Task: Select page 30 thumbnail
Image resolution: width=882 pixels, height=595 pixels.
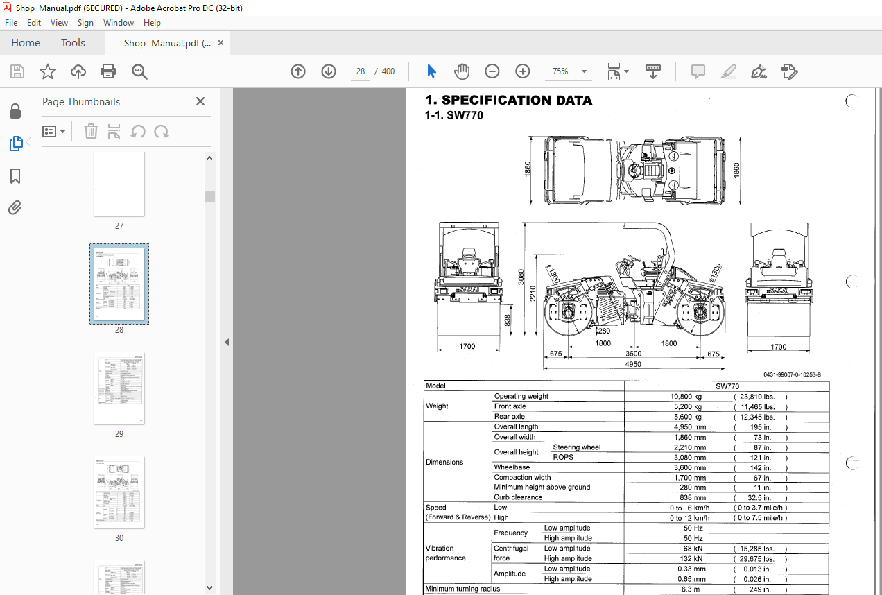Action: (x=119, y=492)
